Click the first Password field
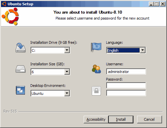This screenshot has width=167, height=128. point(126,85)
